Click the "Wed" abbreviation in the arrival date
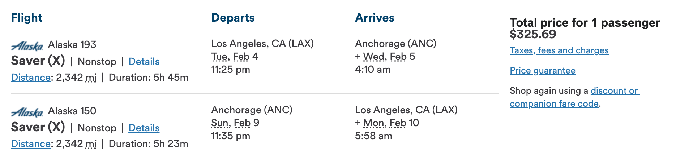 [x=373, y=57]
